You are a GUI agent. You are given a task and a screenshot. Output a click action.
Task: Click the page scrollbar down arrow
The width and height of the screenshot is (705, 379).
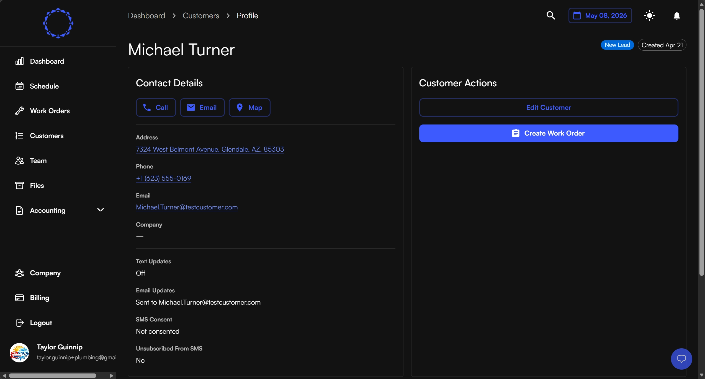point(701,375)
